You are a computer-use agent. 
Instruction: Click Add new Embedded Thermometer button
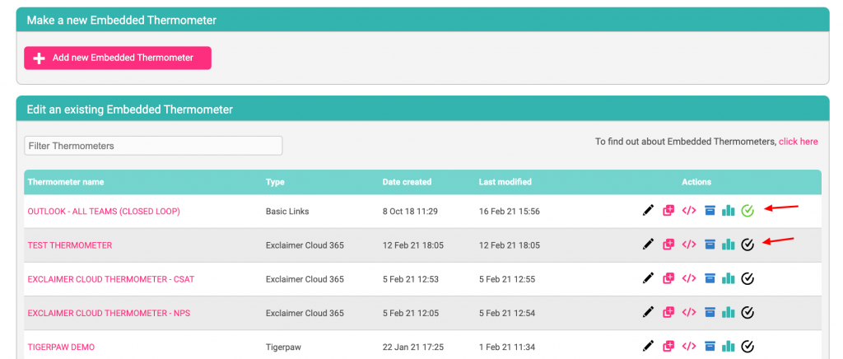[118, 58]
